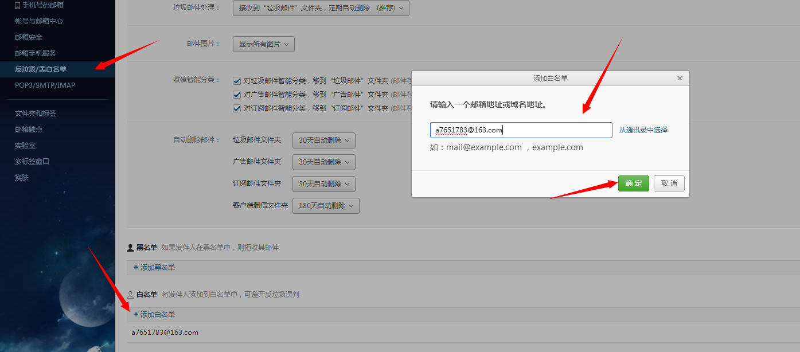Click 从通讯录中选择 link
Viewport: 800px width, 352px height.
click(x=643, y=130)
